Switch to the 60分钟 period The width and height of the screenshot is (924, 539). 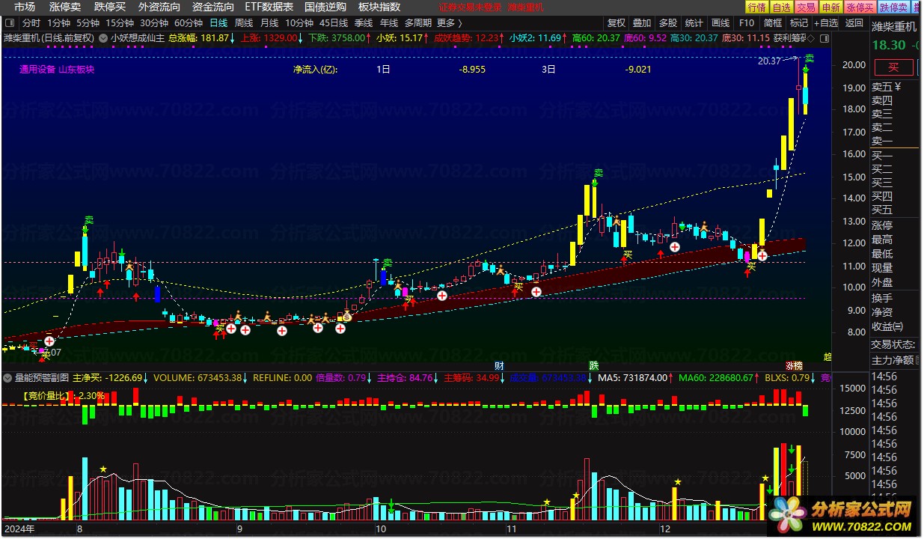tap(189, 22)
